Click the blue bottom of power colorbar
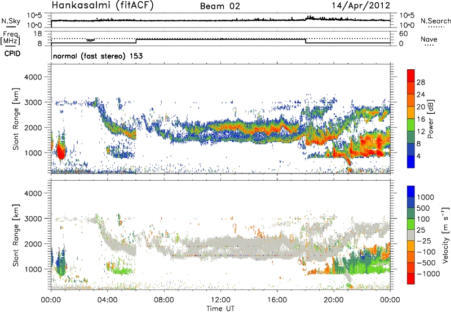451x312 pixels. coord(411,162)
